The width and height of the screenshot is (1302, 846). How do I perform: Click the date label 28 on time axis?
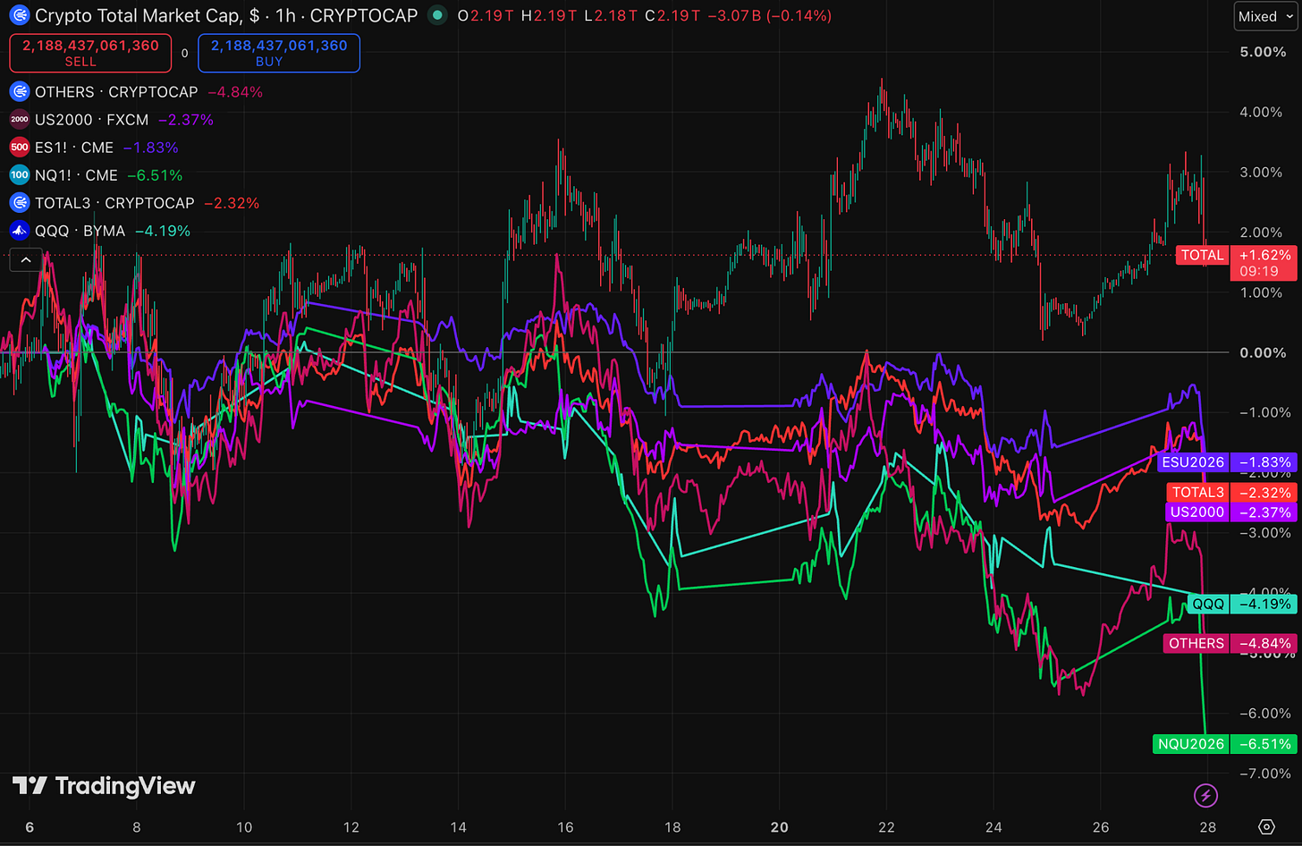(1208, 827)
